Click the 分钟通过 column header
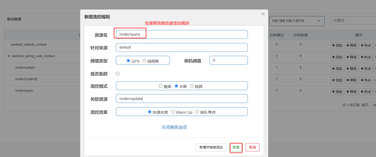The height and width of the screenshot is (157, 376). (x=276, y=35)
